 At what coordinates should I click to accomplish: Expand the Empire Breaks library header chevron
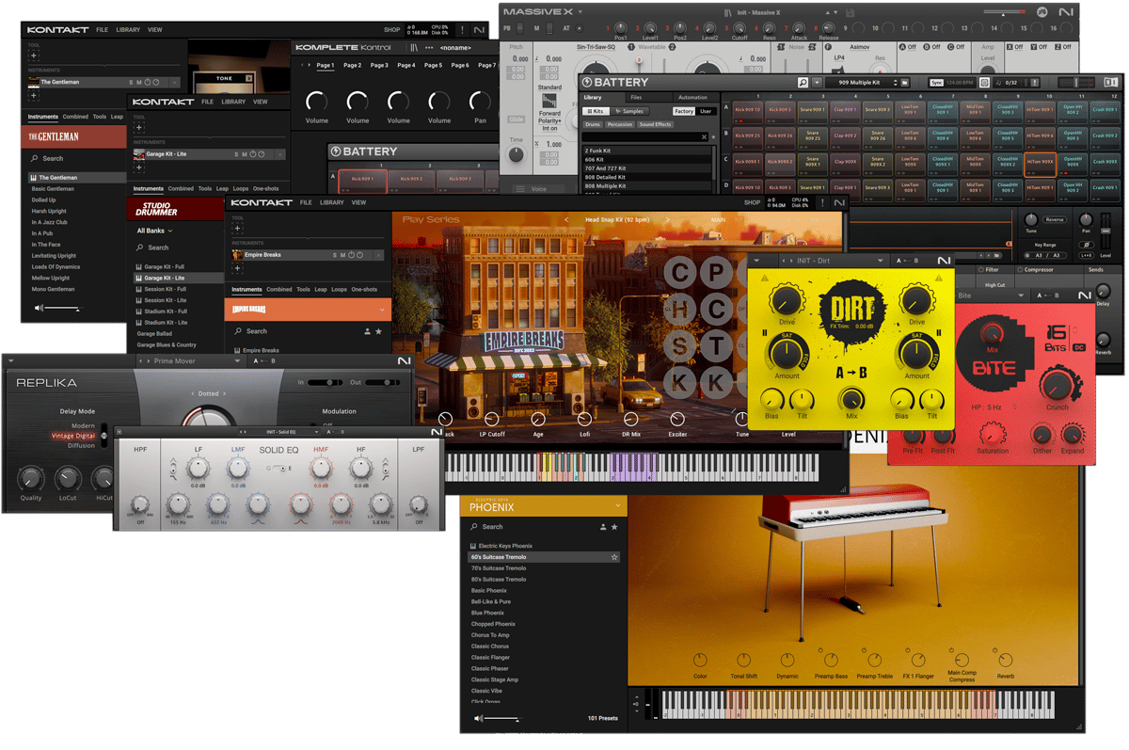click(381, 310)
